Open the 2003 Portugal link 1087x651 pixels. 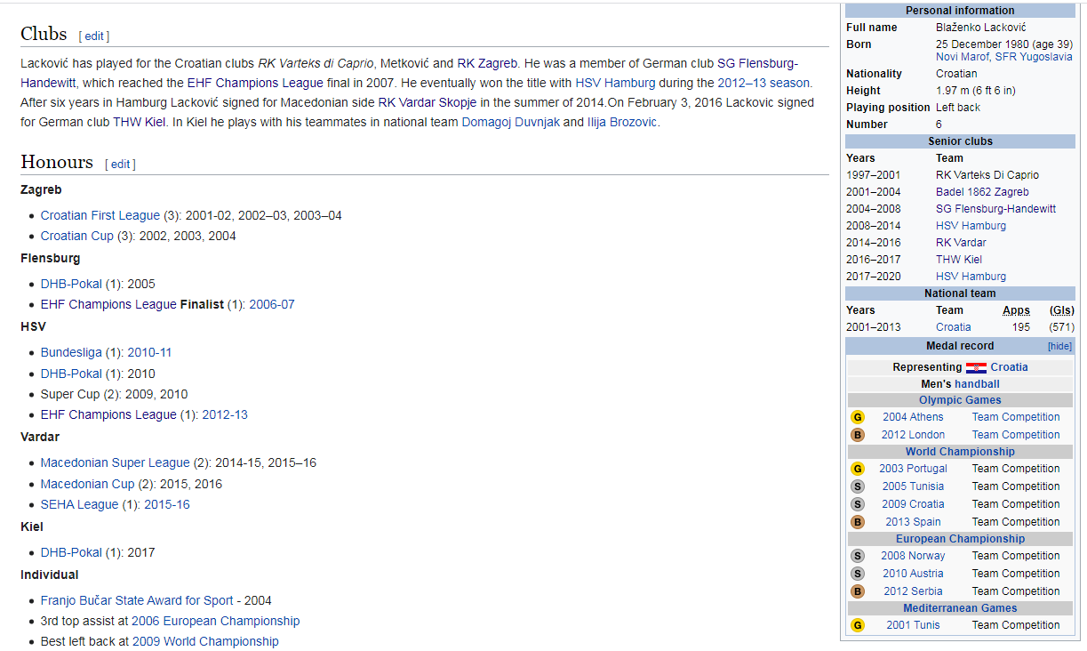pos(913,469)
